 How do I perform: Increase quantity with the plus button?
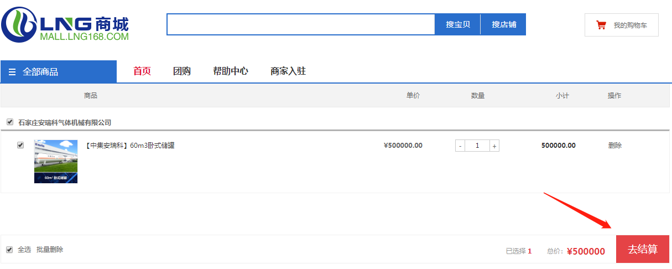[x=494, y=146]
